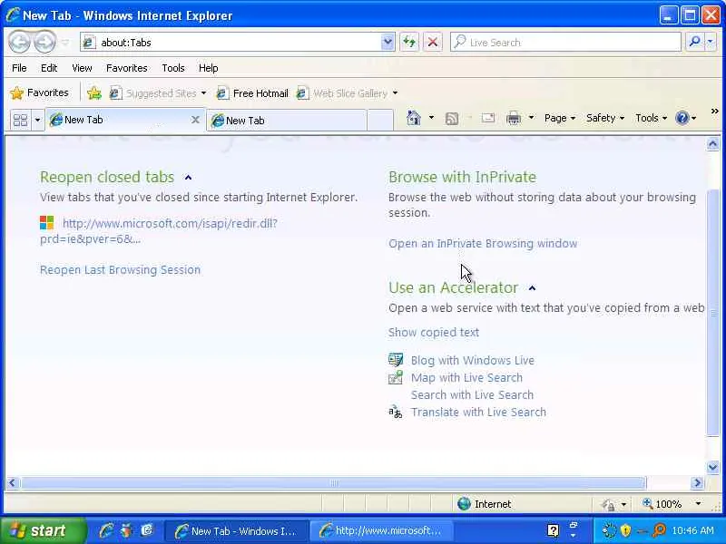
Task: Open the Favorites star button
Action: tap(39, 93)
